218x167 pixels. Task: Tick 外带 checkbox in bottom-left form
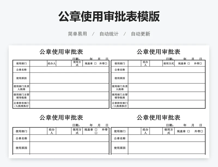96,133
